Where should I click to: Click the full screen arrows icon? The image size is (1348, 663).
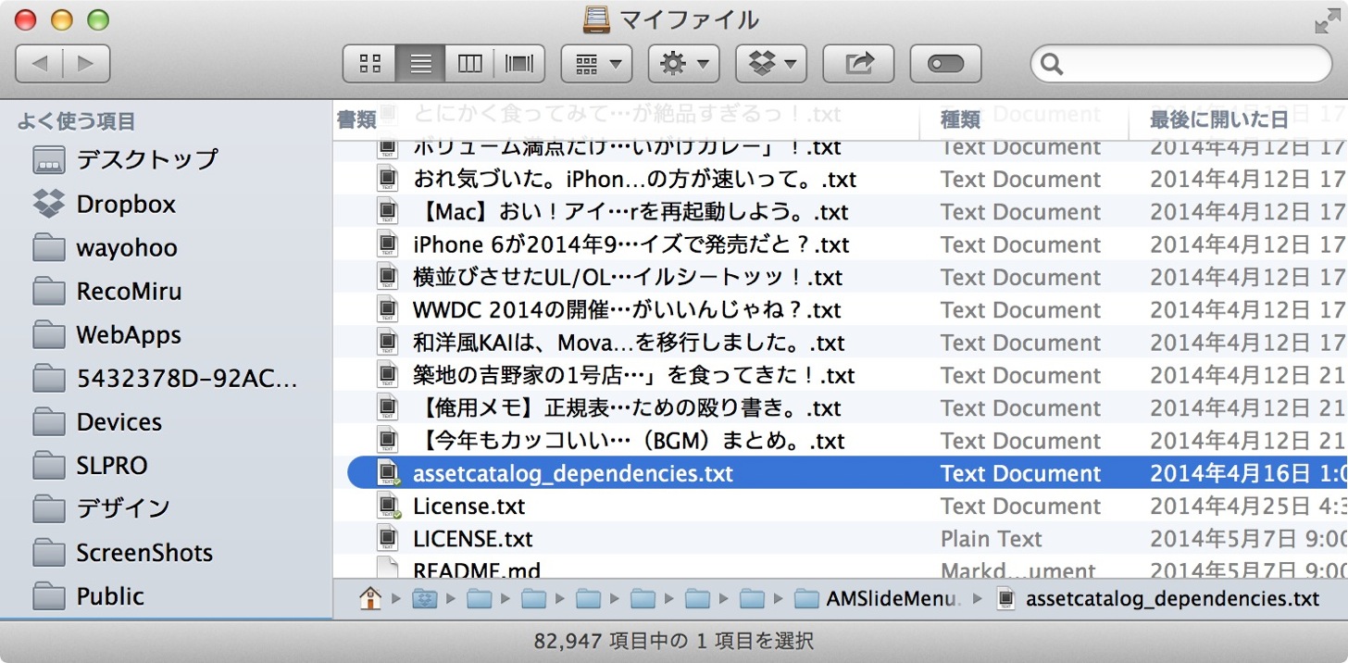1326,21
